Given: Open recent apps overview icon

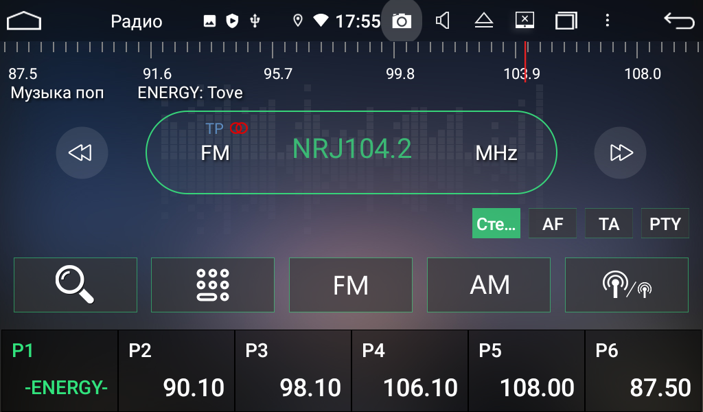Looking at the screenshot, I should (566, 21).
